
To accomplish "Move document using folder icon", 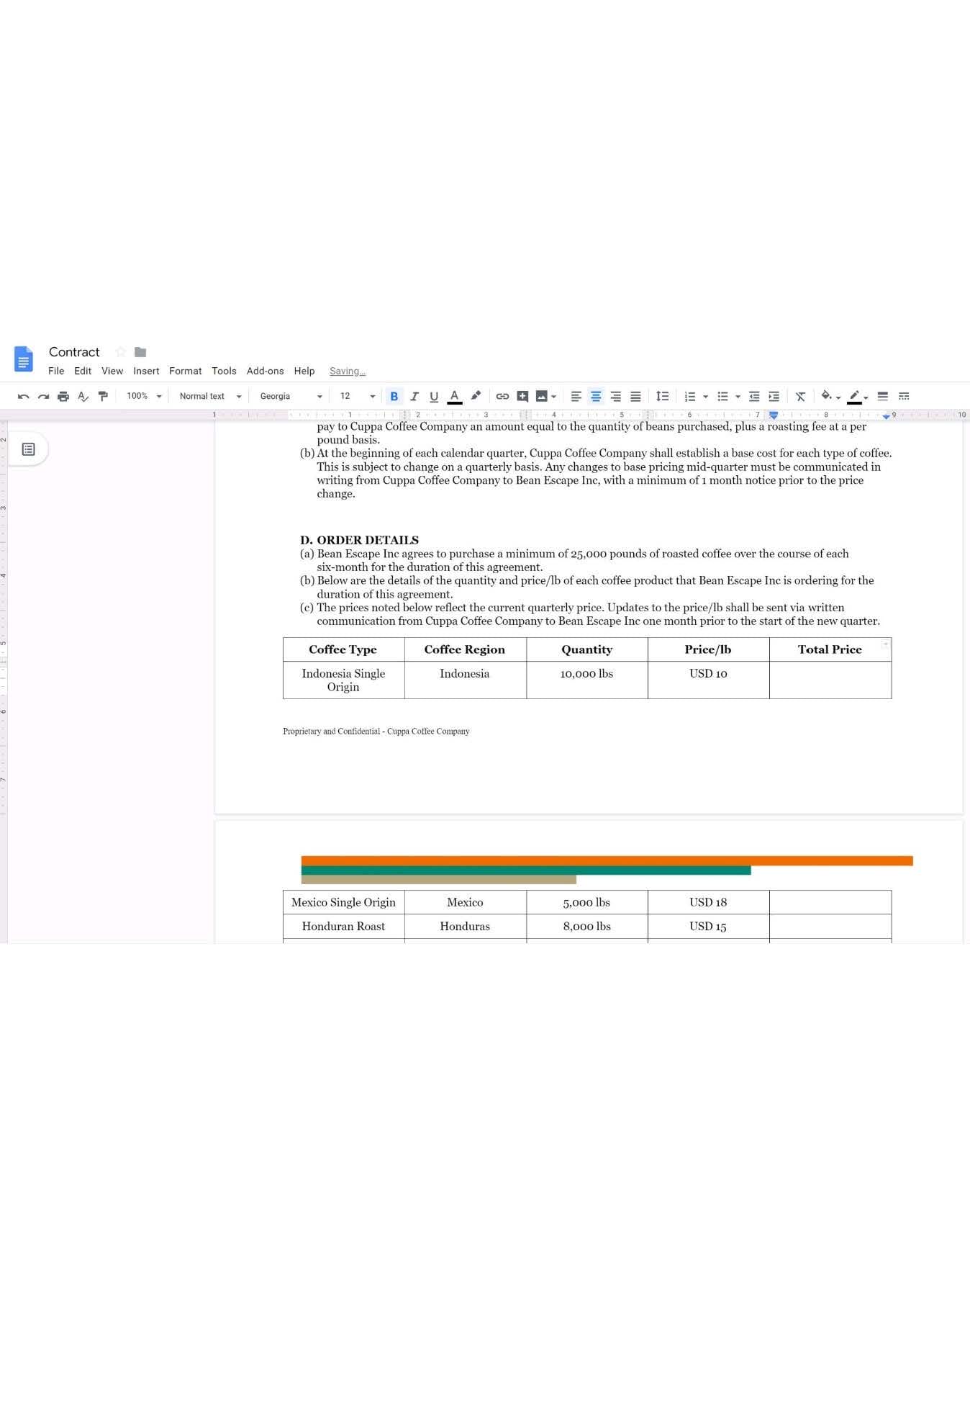I will coord(140,352).
